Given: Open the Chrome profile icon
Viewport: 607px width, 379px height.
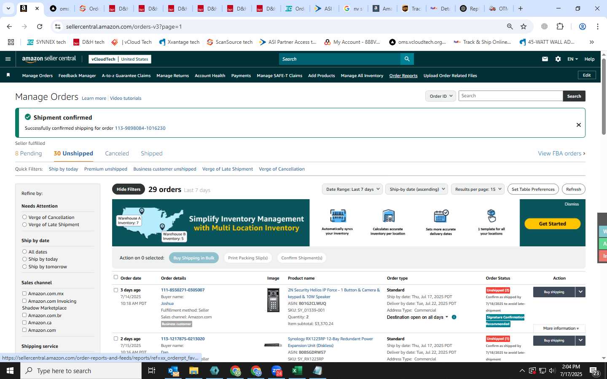Looking at the screenshot, I should coord(583,27).
